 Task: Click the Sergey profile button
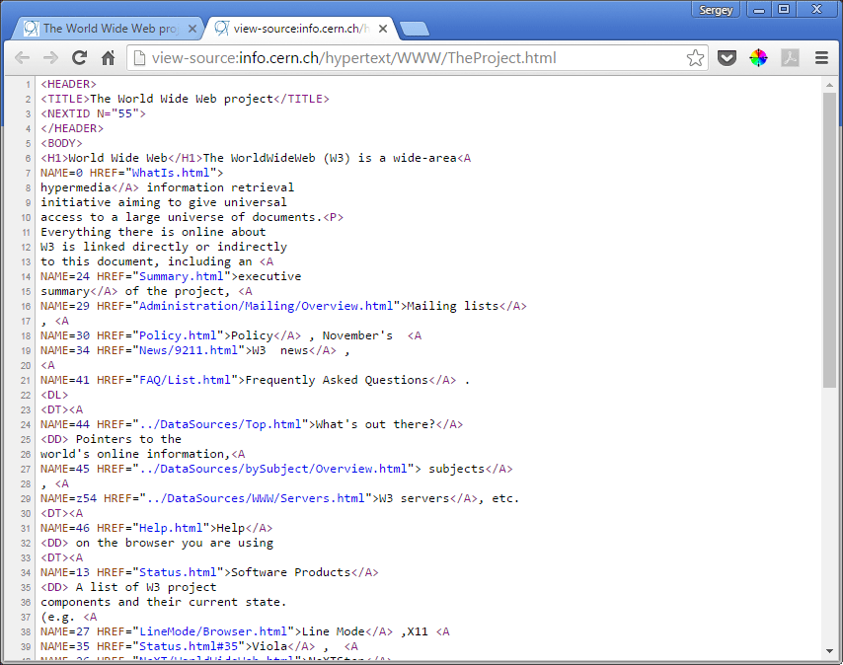(x=716, y=10)
